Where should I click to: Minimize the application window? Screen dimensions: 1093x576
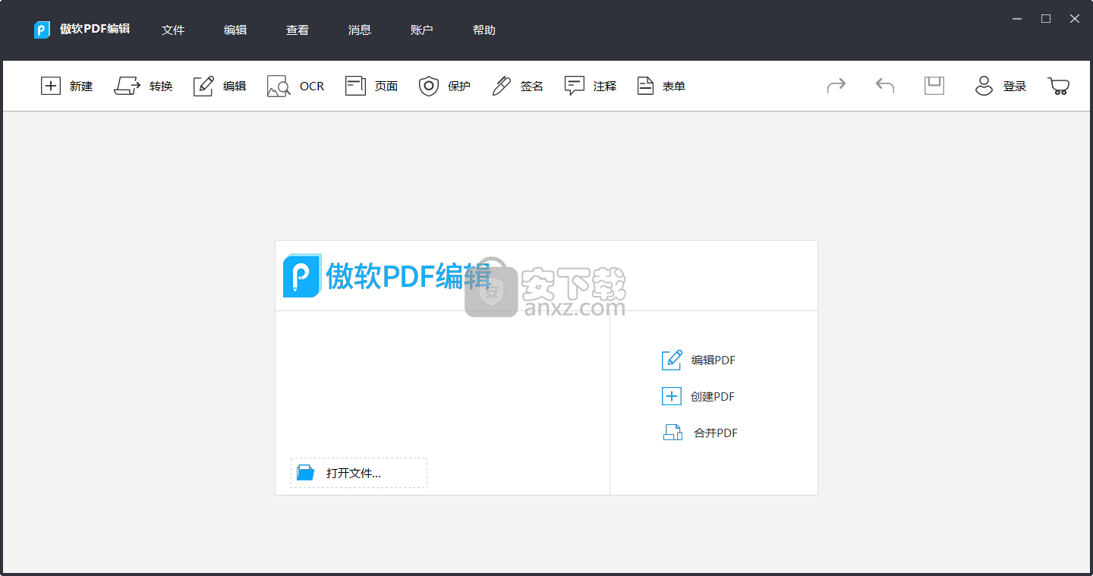click(x=1017, y=19)
